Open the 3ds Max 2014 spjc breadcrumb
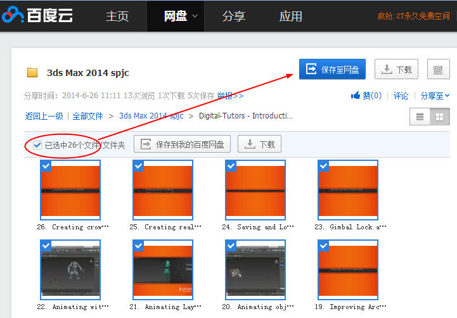 click(151, 116)
